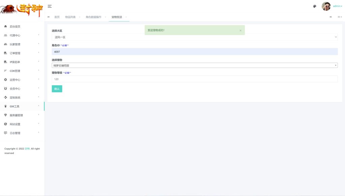Dismiss the 发送宠物成功 notification

240,30
